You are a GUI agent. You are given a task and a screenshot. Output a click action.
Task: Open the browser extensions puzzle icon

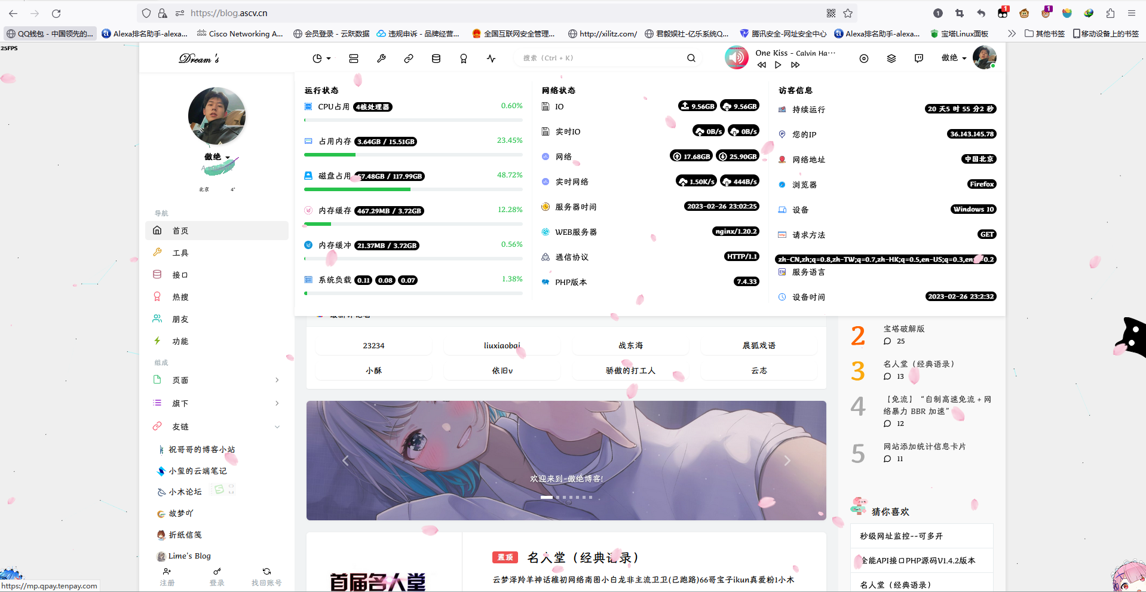coord(1110,13)
